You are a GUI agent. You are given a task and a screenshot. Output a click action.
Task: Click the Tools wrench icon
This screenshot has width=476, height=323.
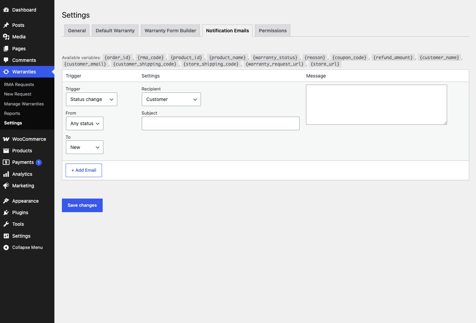click(x=6, y=224)
